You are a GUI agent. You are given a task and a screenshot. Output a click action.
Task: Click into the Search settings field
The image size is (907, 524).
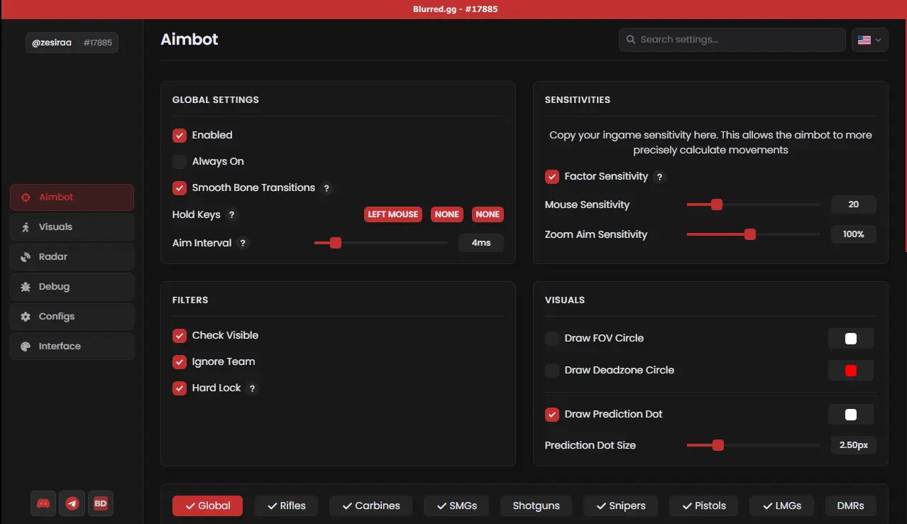click(x=731, y=40)
